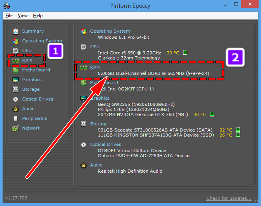261x206 pixels.
Task: Click the Check for updates link
Action: [229, 198]
